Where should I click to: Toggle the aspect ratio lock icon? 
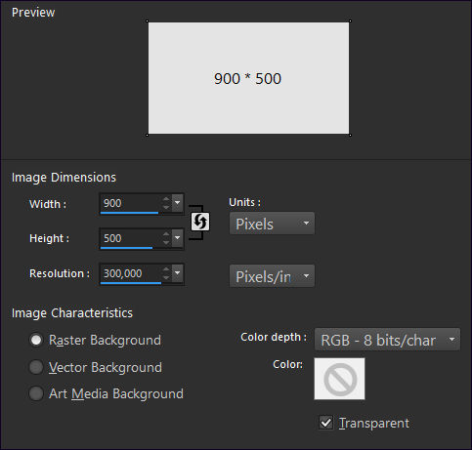[199, 222]
